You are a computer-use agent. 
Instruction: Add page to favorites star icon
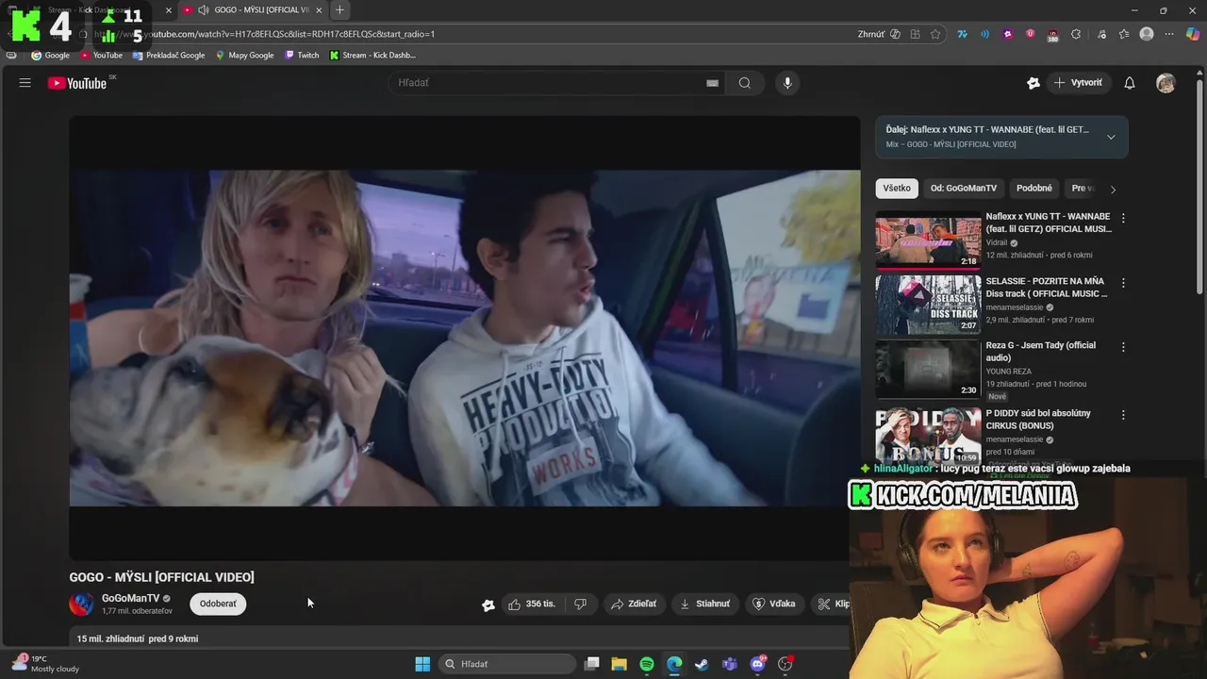[935, 34]
